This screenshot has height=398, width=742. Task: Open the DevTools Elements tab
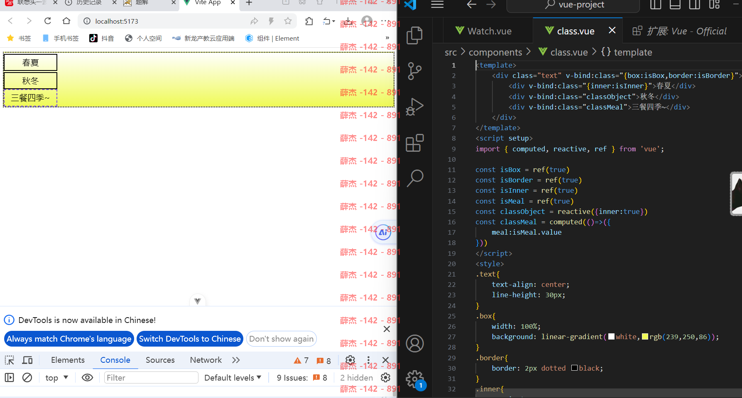click(x=68, y=360)
